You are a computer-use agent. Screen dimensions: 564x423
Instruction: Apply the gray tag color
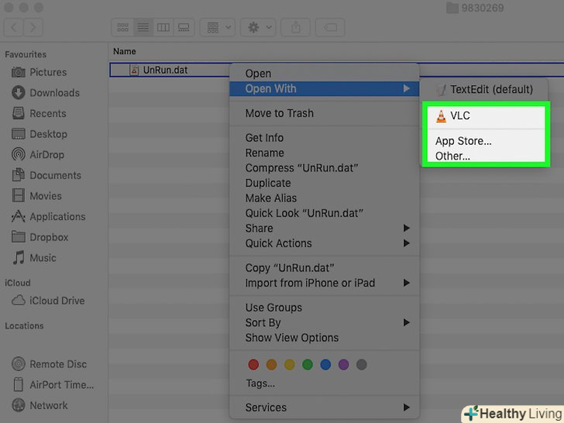(362, 364)
